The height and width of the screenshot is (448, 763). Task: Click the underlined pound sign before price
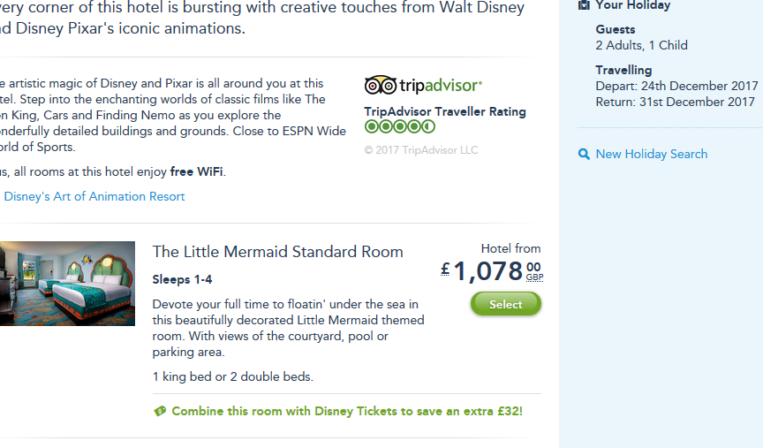(x=446, y=269)
